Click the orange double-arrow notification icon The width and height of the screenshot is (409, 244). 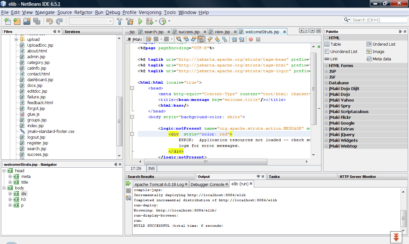click(x=396, y=237)
